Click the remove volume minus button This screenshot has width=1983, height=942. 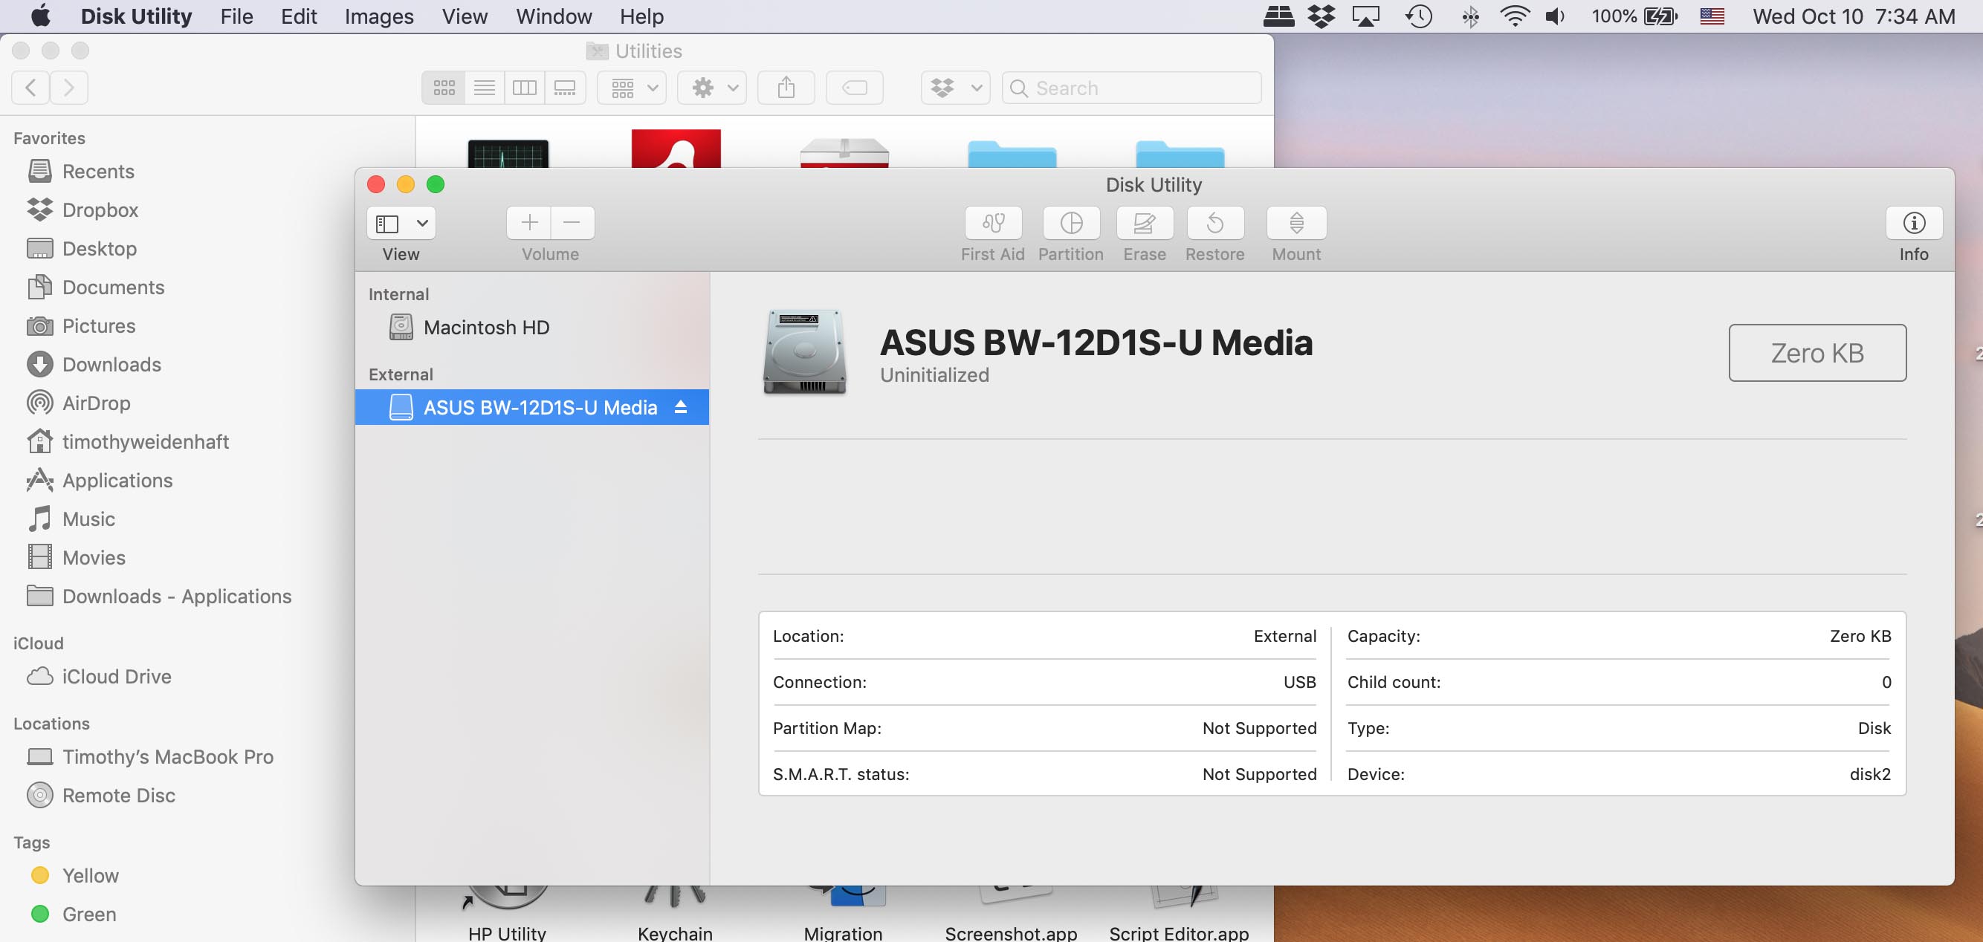[x=571, y=223]
